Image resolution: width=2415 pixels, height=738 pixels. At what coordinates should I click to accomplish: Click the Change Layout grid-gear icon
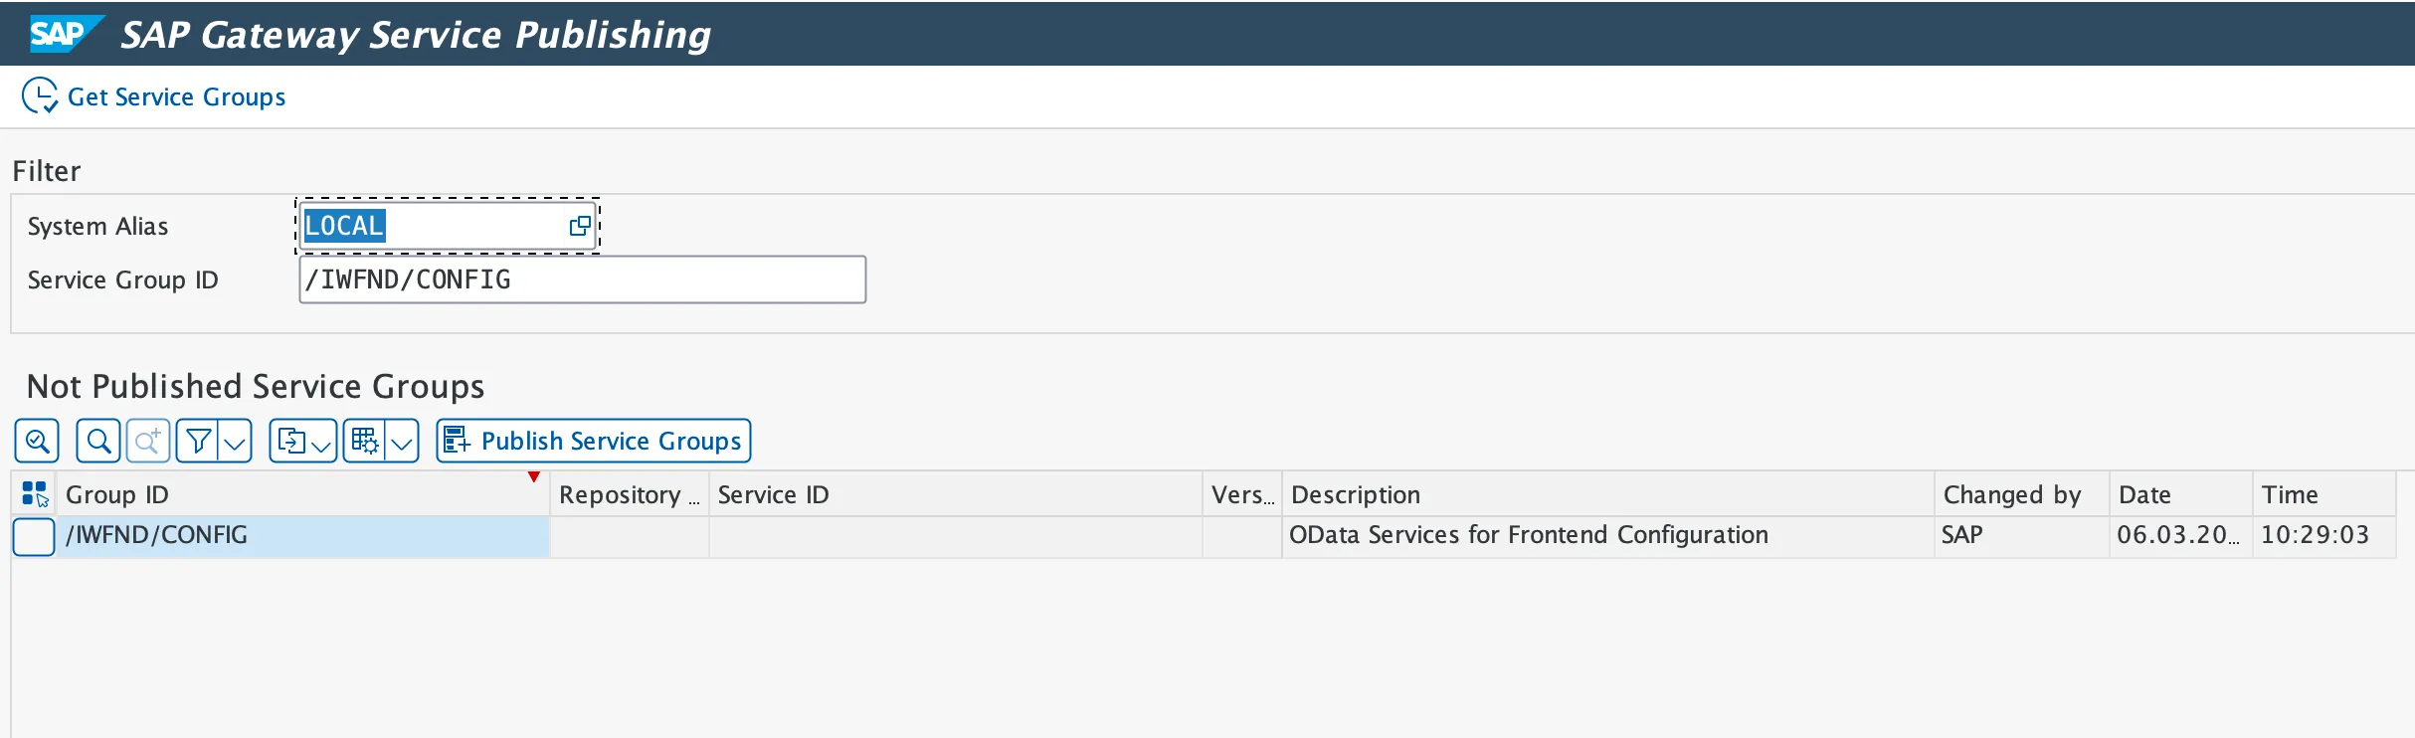(365, 441)
